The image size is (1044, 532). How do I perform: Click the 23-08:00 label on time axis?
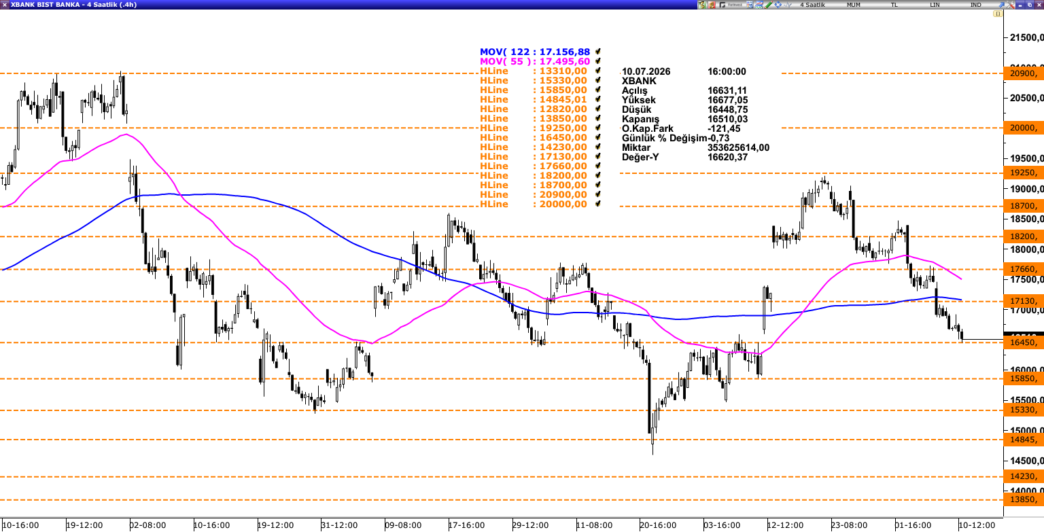click(849, 525)
